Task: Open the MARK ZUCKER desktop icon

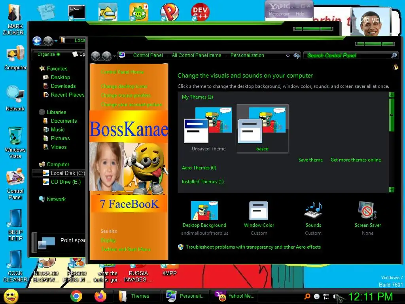Action: pos(15,19)
